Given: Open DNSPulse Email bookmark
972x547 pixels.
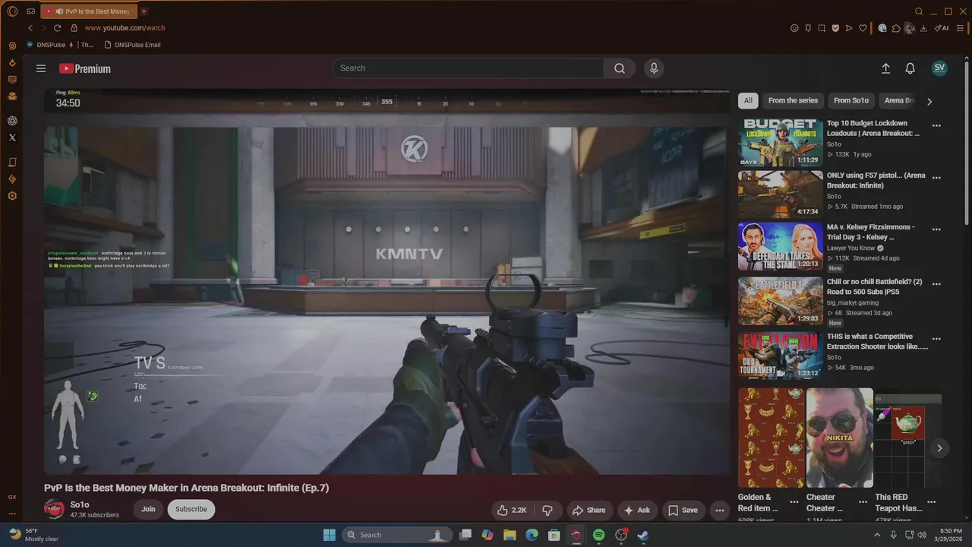Looking at the screenshot, I should [132, 45].
